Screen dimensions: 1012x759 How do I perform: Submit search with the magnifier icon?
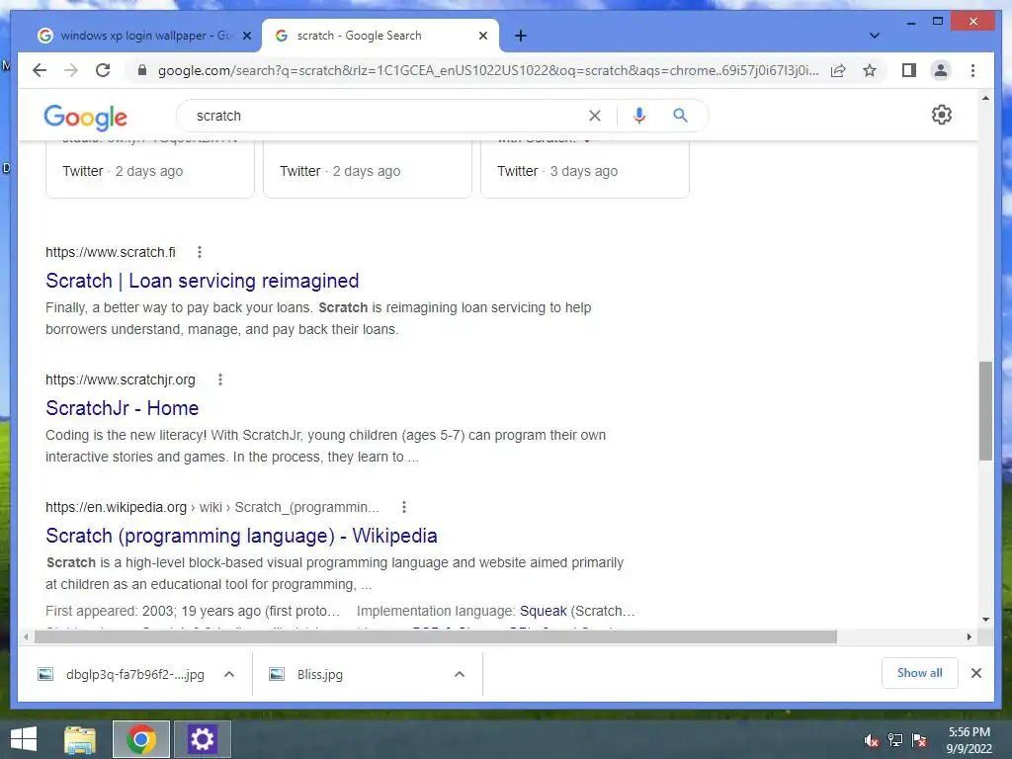[x=680, y=116]
